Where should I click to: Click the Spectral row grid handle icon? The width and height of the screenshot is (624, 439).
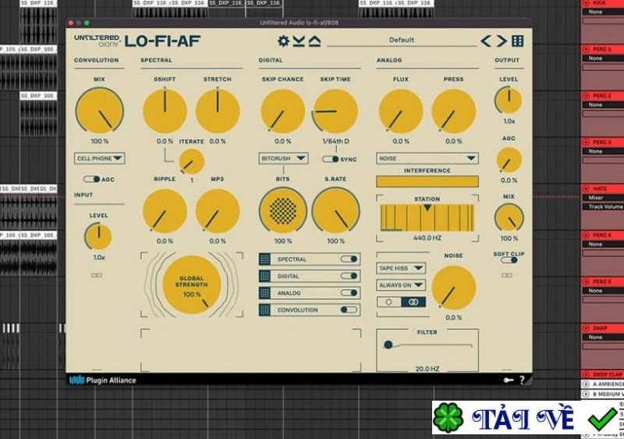(x=264, y=259)
